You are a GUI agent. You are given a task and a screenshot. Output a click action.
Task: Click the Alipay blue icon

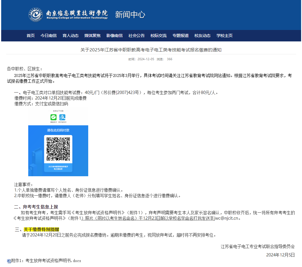pyautogui.click(x=62, y=117)
